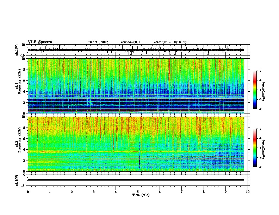Click the "8" kHz tick on ch.1 spectrogram axis

pyautogui.click(x=24, y=70)
